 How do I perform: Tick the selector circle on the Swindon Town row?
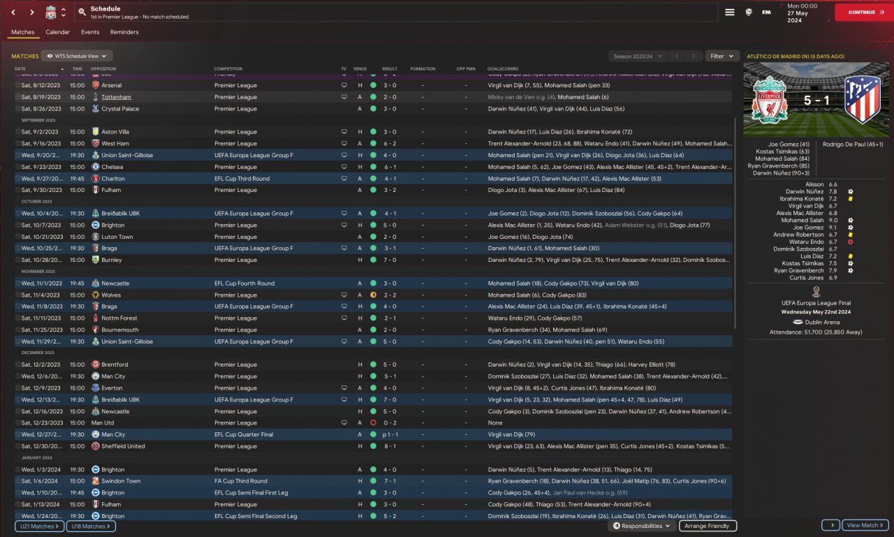[17, 481]
